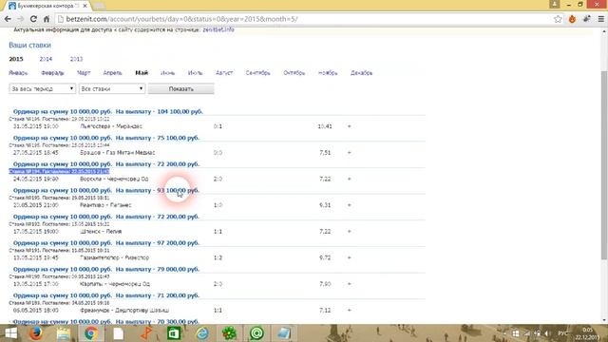Screen dimensions: 608x342
Task: Switch to Февраль month
Action: point(52,73)
